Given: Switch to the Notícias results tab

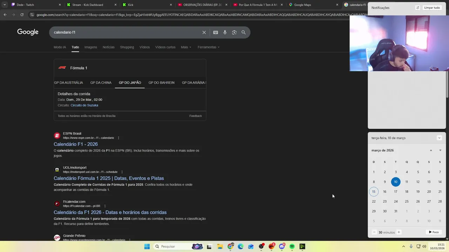Looking at the screenshot, I should [108, 47].
